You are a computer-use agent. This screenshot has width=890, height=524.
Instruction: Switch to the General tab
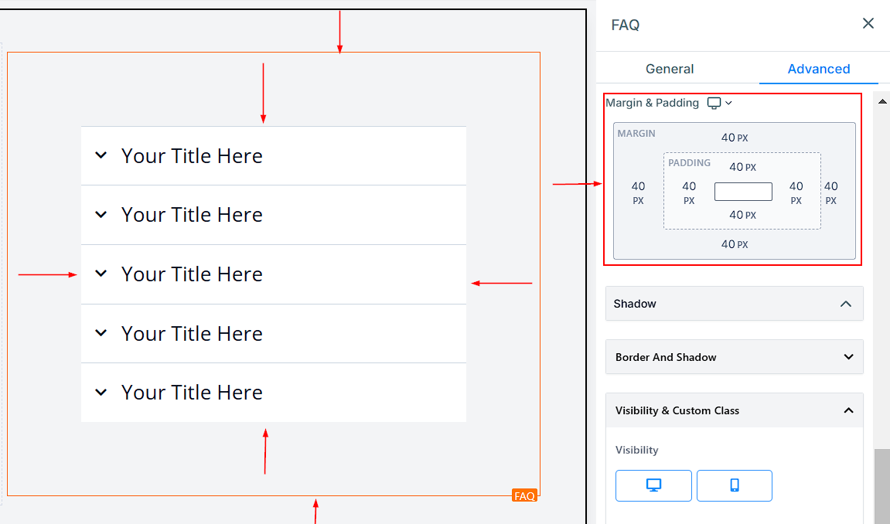tap(669, 69)
